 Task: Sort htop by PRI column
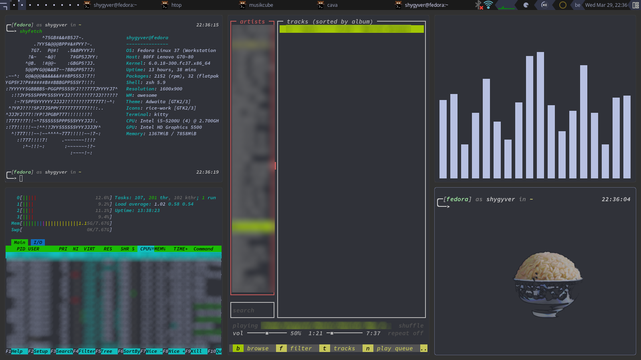63,249
